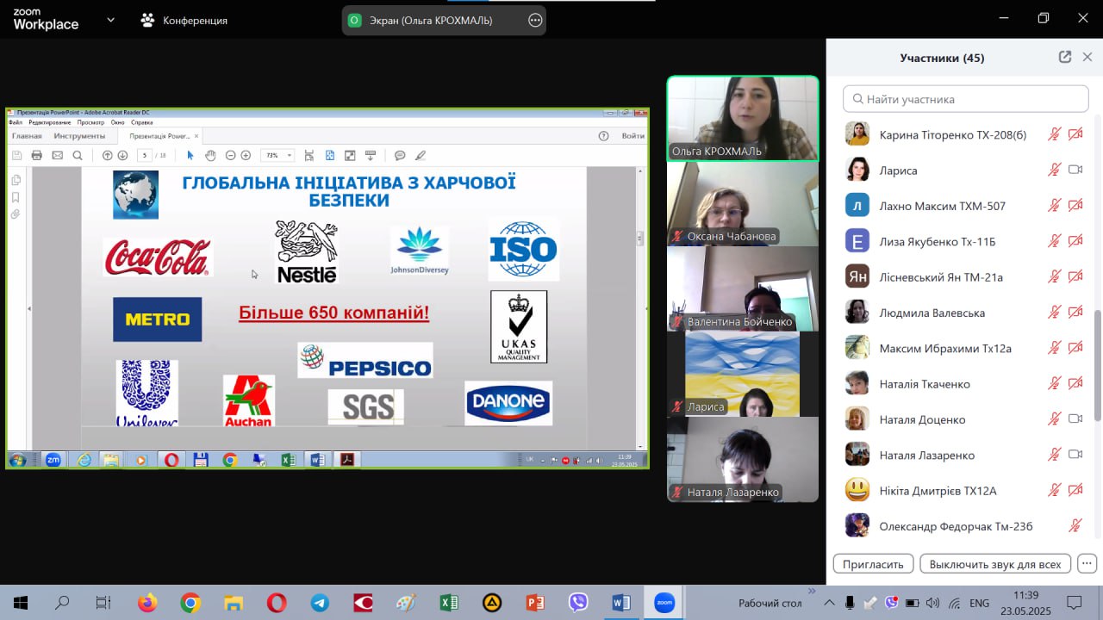This screenshot has height=620, width=1103.
Task: Click mic icon for Максим Ибрахими
Action: coord(1054,348)
